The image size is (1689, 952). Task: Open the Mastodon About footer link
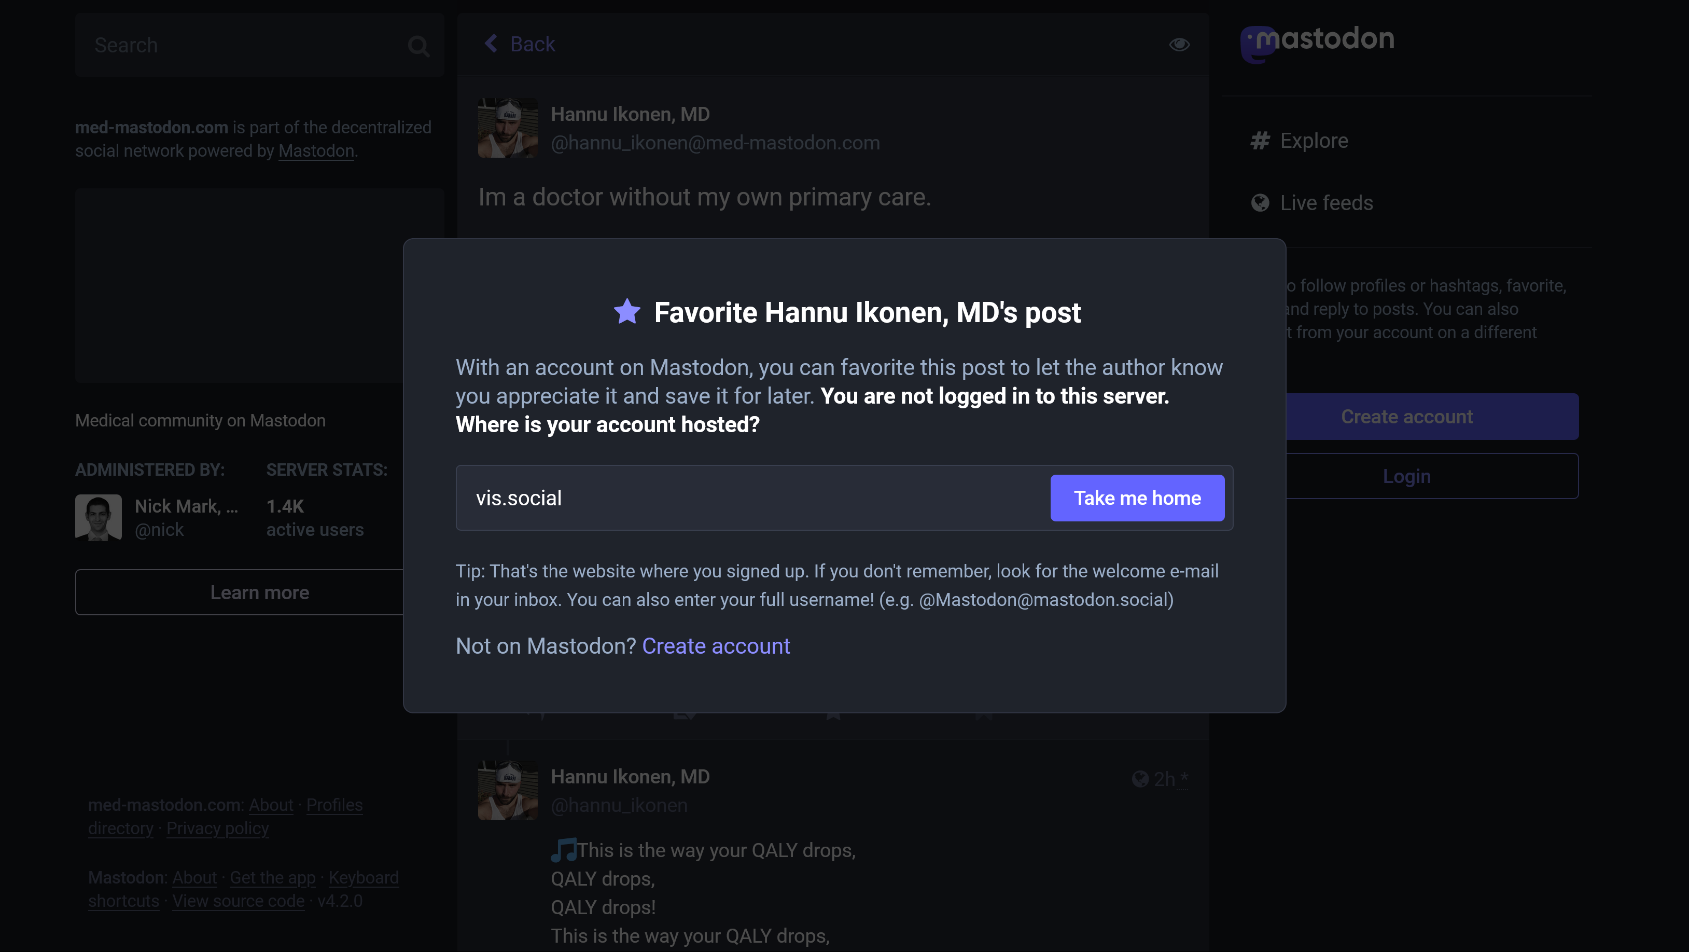click(194, 878)
